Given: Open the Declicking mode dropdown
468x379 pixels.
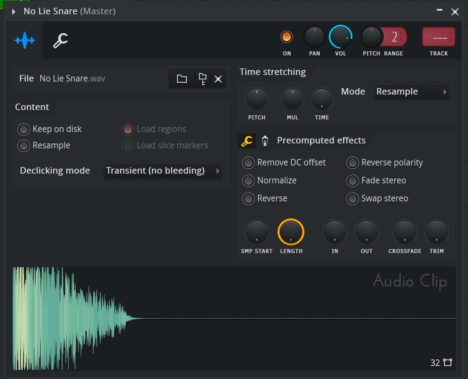Looking at the screenshot, I should click(x=163, y=171).
